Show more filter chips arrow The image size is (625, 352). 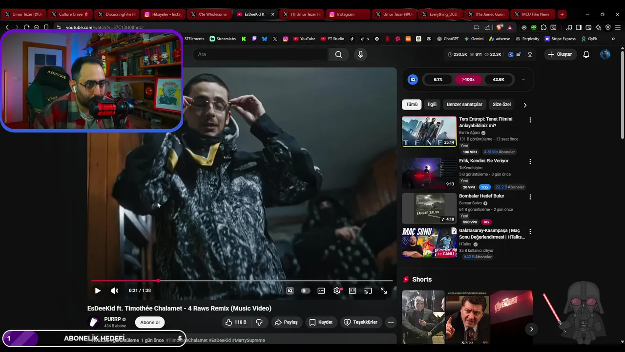coord(525,105)
